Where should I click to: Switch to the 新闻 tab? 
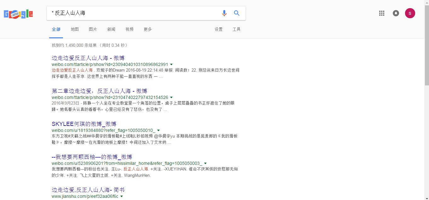(x=111, y=29)
